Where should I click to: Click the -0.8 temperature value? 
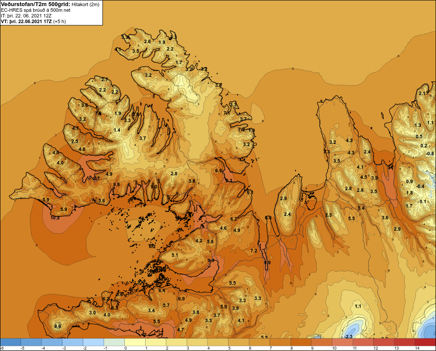point(430,153)
